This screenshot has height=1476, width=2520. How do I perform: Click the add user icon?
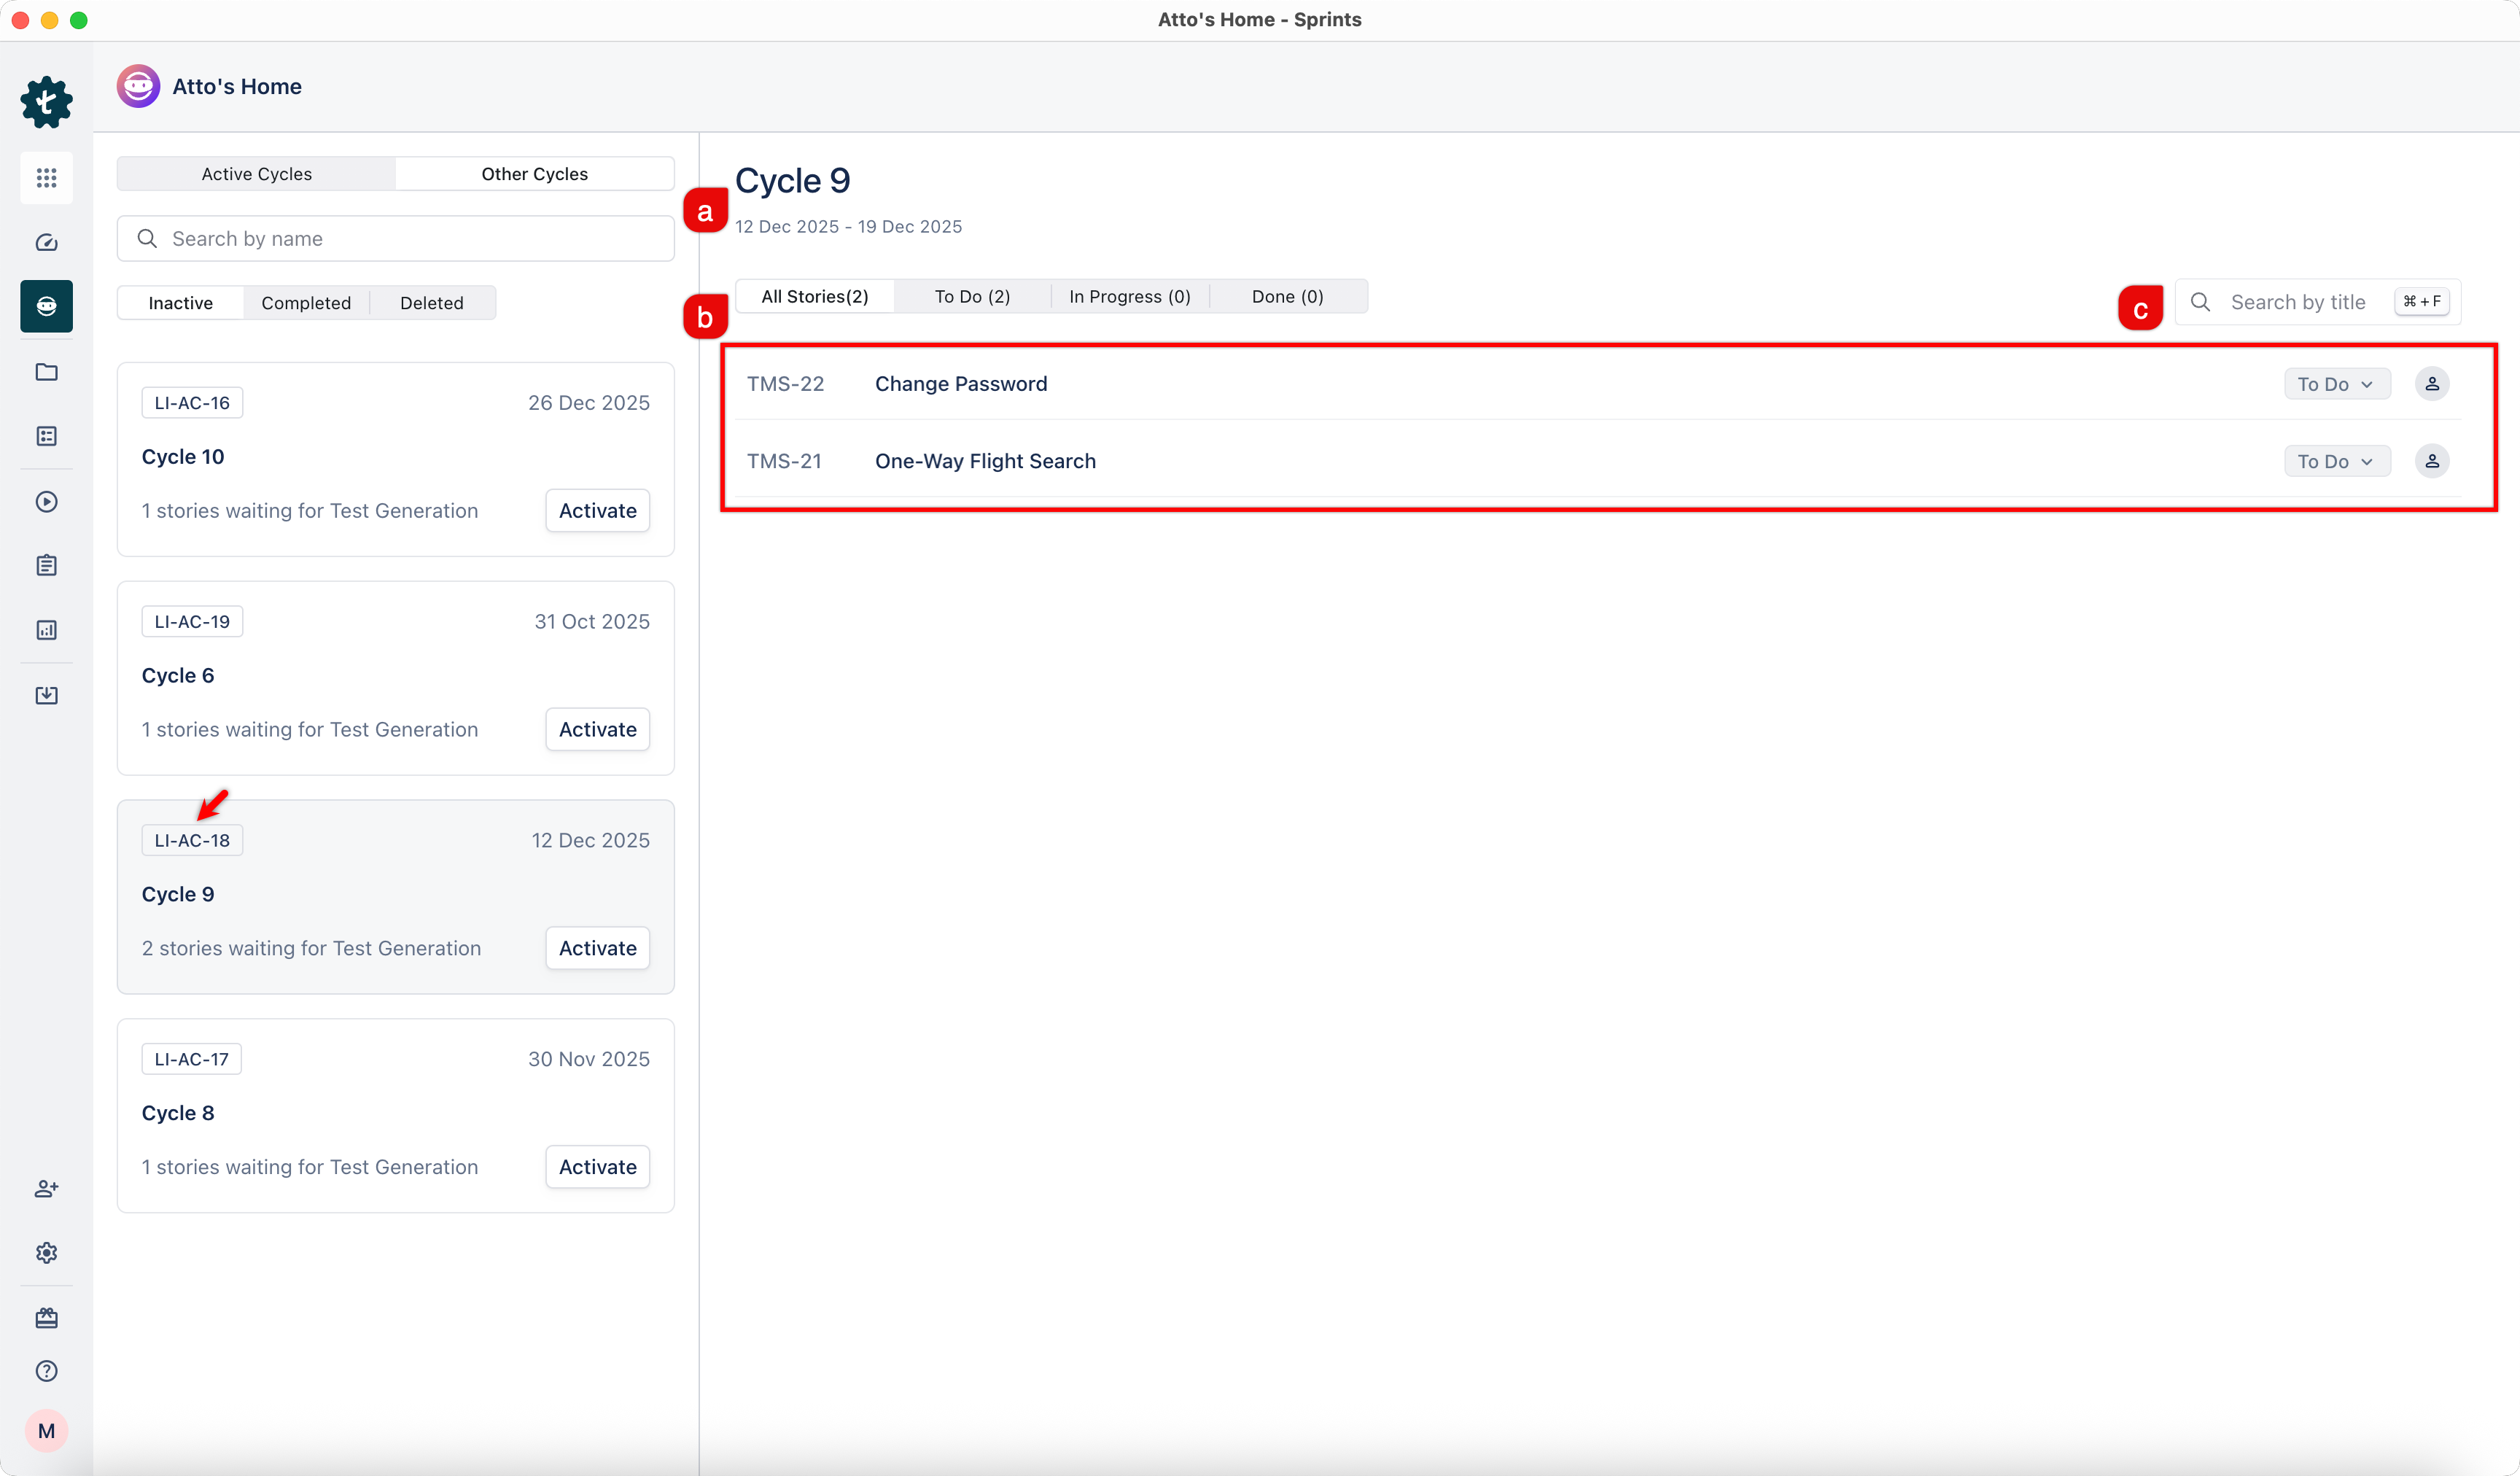pyautogui.click(x=46, y=1189)
